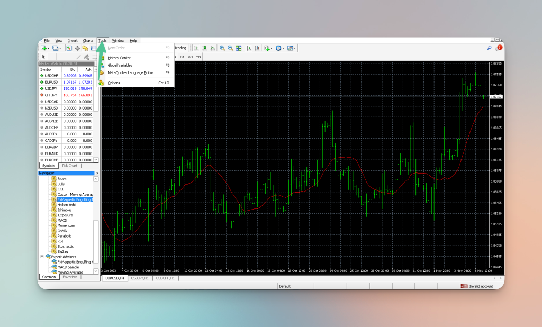Viewport: 542px width, 327px height.
Task: Select the draw Trendline tool
Action: tap(79, 56)
